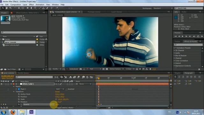
Task: Click label color swatch of White Solid 1
Action: click(13, 84)
